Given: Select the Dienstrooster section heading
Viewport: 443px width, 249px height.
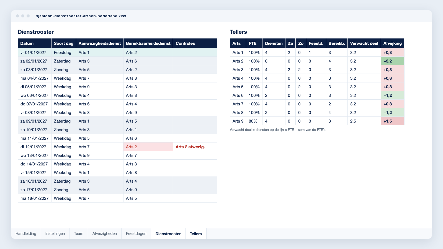Looking at the screenshot, I should click(36, 32).
